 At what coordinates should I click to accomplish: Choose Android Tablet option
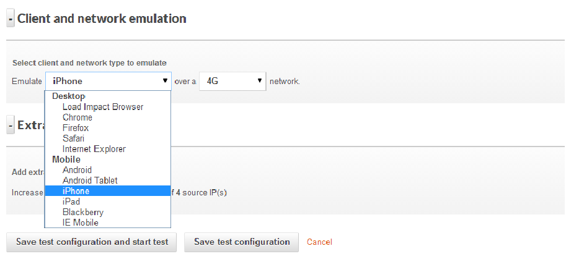coord(90,180)
